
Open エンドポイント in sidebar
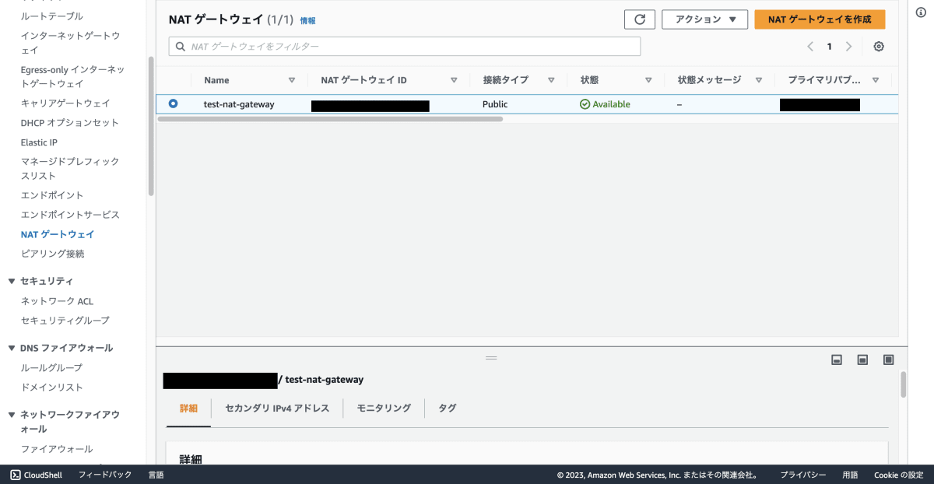[x=52, y=195]
